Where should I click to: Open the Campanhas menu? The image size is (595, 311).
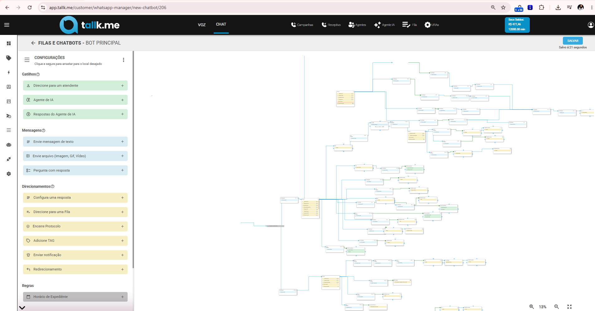[x=302, y=25]
